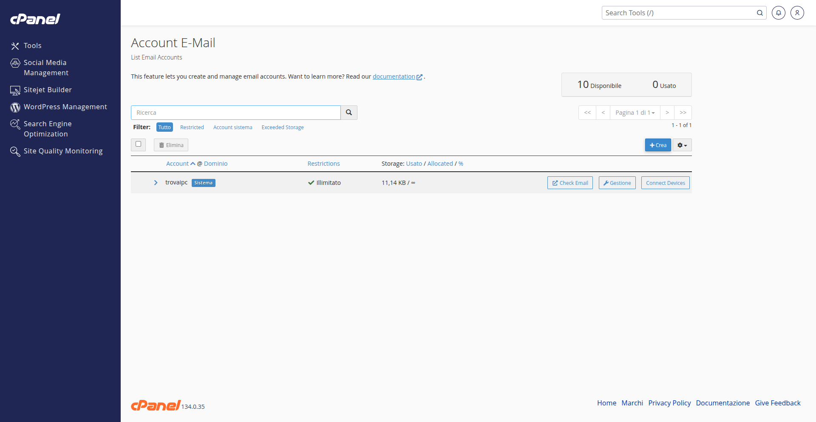Image resolution: width=816 pixels, height=422 pixels.
Task: Open Sitejet Builder menu item
Action: tap(48, 90)
